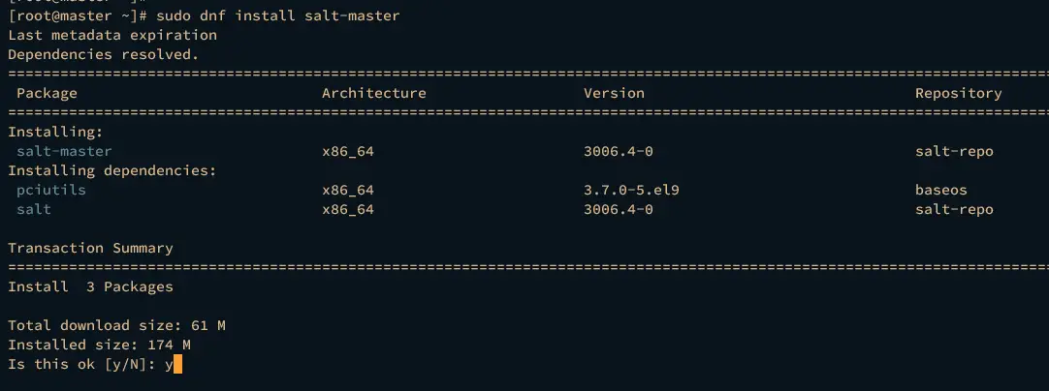Click the orange terminal cursor block
This screenshot has height=391, width=1049.
coord(177,364)
